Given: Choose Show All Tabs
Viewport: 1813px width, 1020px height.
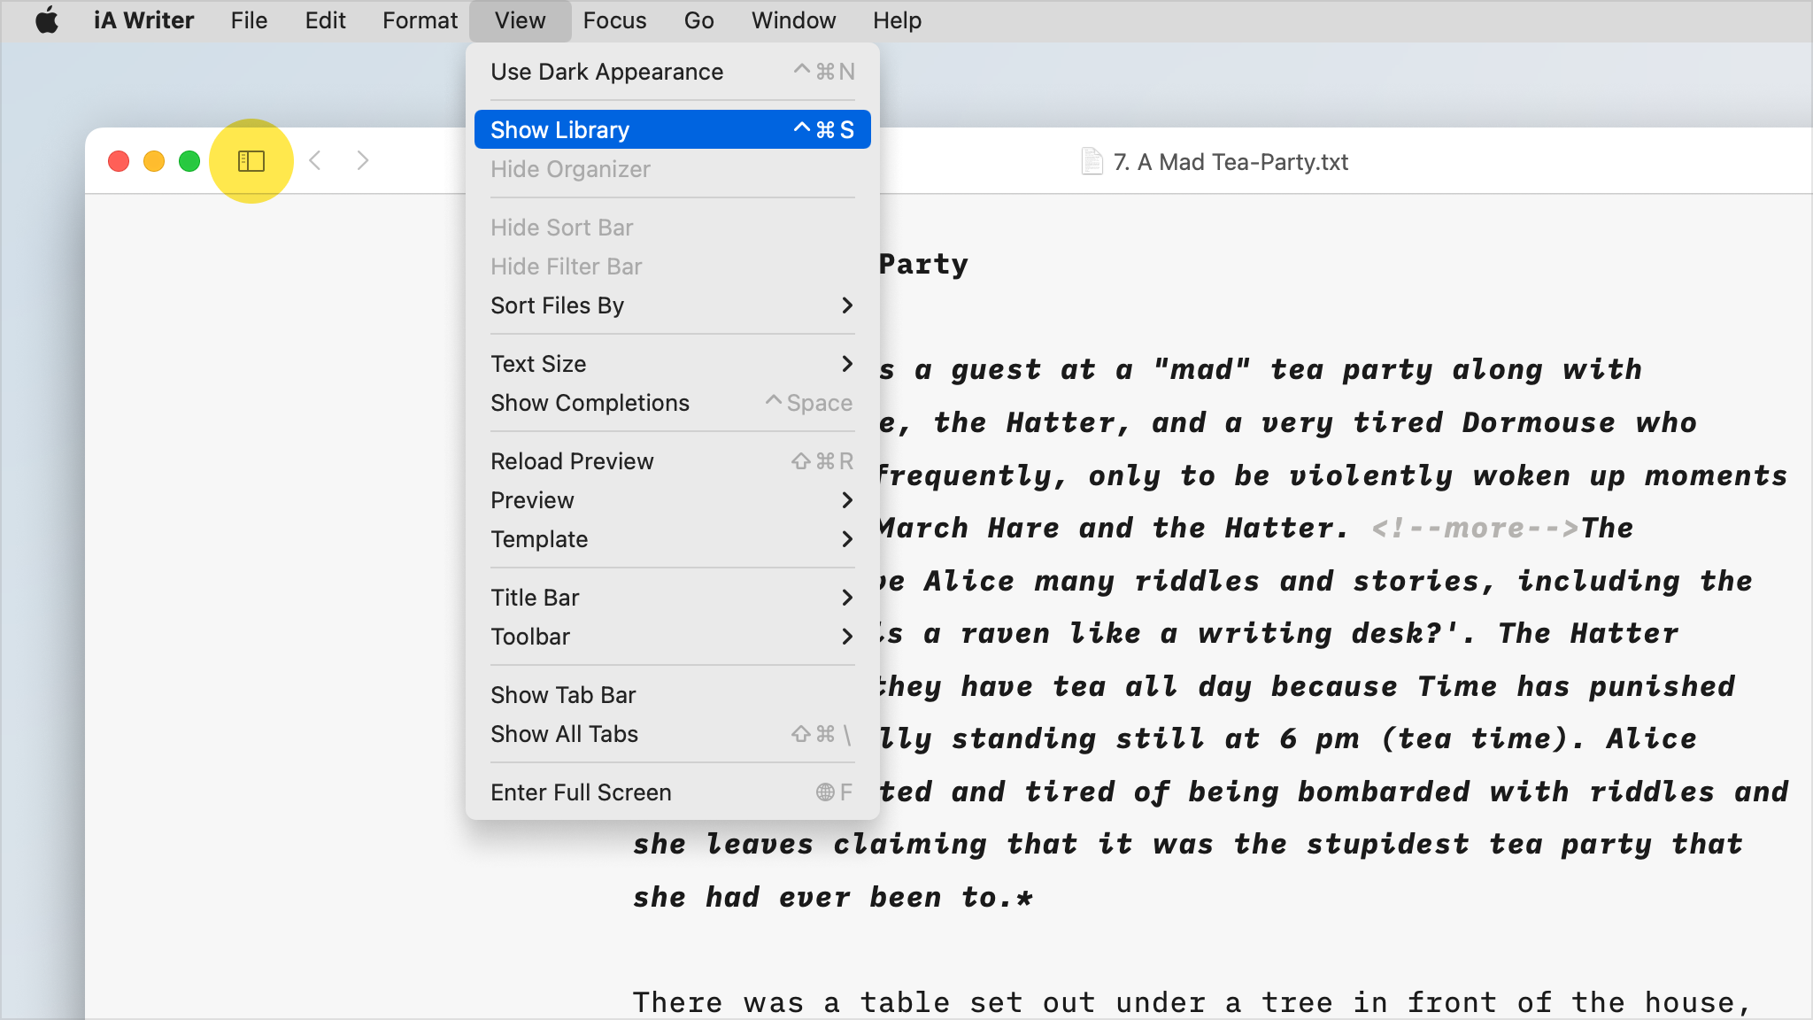Looking at the screenshot, I should [672, 734].
